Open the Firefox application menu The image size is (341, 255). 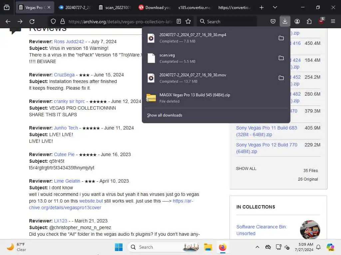pyautogui.click(x=333, y=21)
